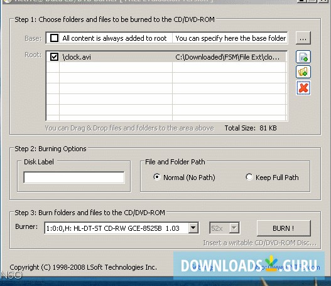Open the base folder browse (...) button
The image size is (331, 286).
pyautogui.click(x=303, y=38)
